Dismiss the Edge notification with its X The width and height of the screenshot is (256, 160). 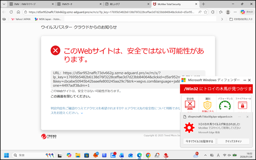247,117
